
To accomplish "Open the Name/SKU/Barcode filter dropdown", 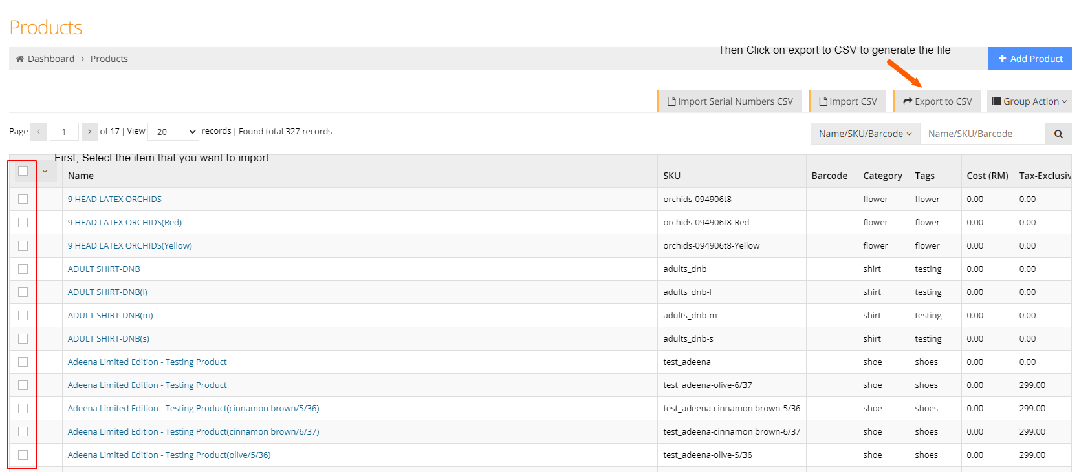I will 865,134.
